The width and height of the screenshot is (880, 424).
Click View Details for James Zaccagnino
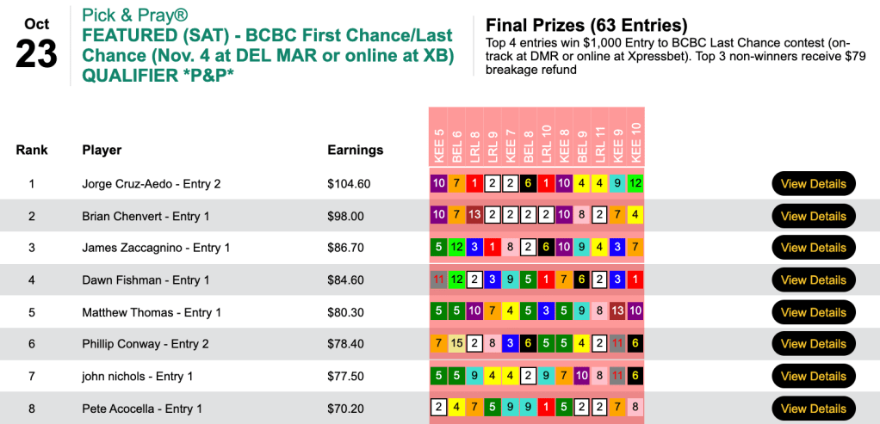click(x=814, y=248)
